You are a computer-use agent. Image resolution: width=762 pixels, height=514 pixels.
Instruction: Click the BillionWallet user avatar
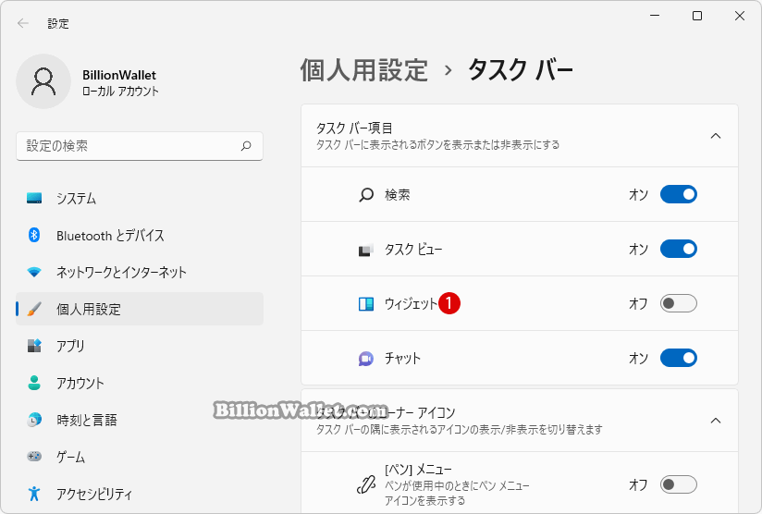[43, 81]
